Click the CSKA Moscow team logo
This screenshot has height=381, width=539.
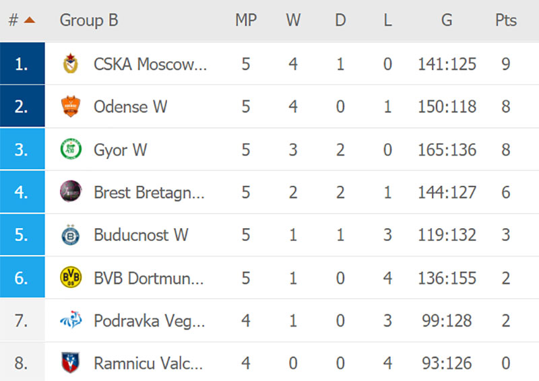pos(71,63)
